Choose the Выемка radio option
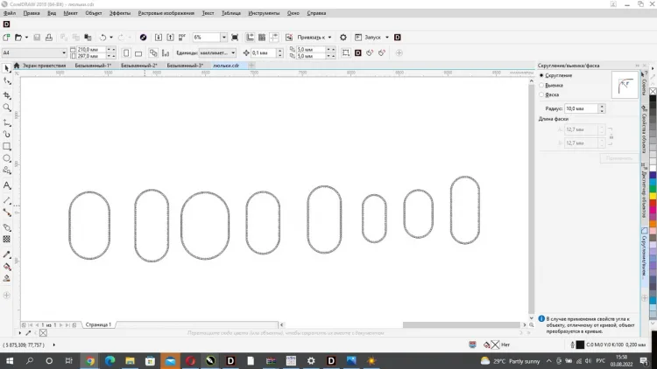 551,85
